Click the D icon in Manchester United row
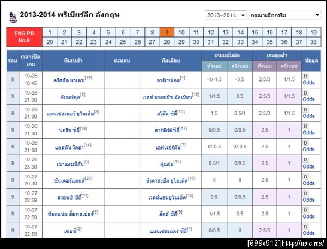The image size is (327, 249). [x=306, y=110]
